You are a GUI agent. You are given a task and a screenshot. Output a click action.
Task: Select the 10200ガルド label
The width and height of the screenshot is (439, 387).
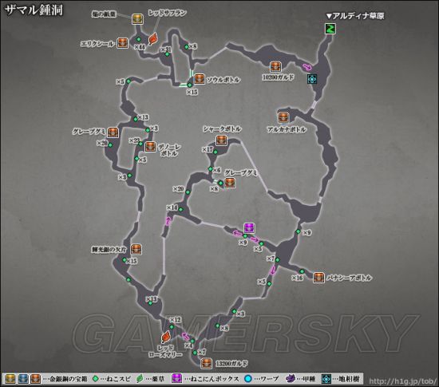click(278, 77)
